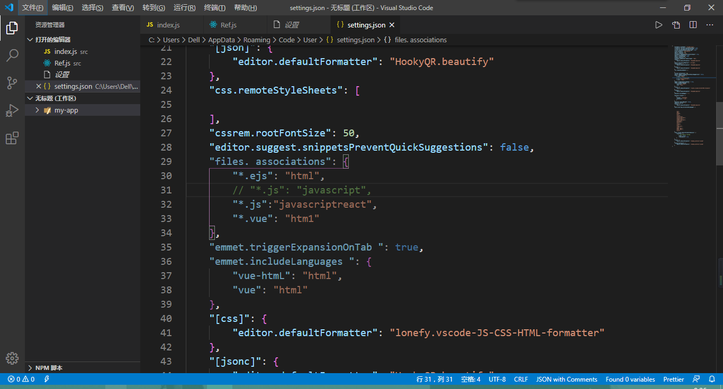723x389 pixels.
Task: Open the Run and Debug view
Action: 12,110
